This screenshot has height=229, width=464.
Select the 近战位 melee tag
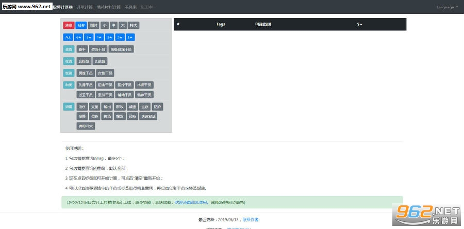click(x=100, y=61)
